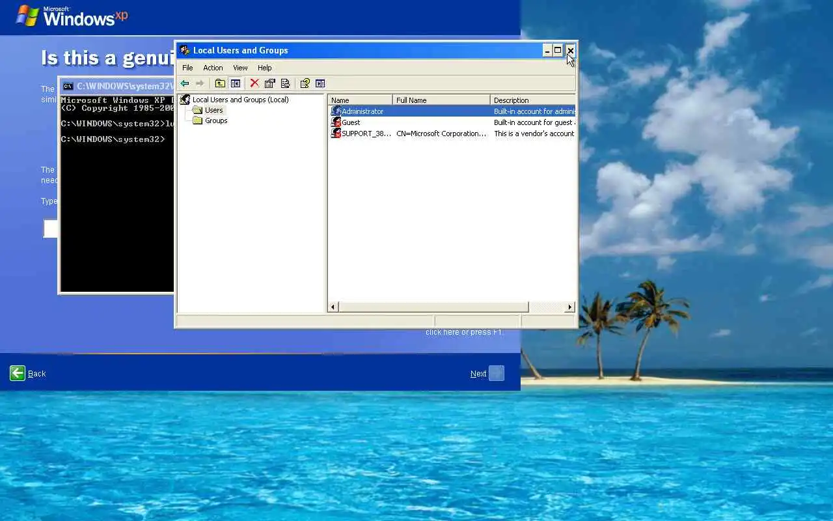
Task: Click the white input box in setup wizard
Action: 51,229
